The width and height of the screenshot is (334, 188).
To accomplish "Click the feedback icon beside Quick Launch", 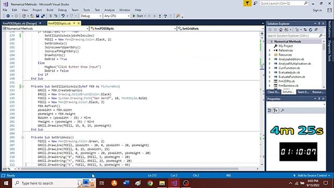I will coord(255,3).
